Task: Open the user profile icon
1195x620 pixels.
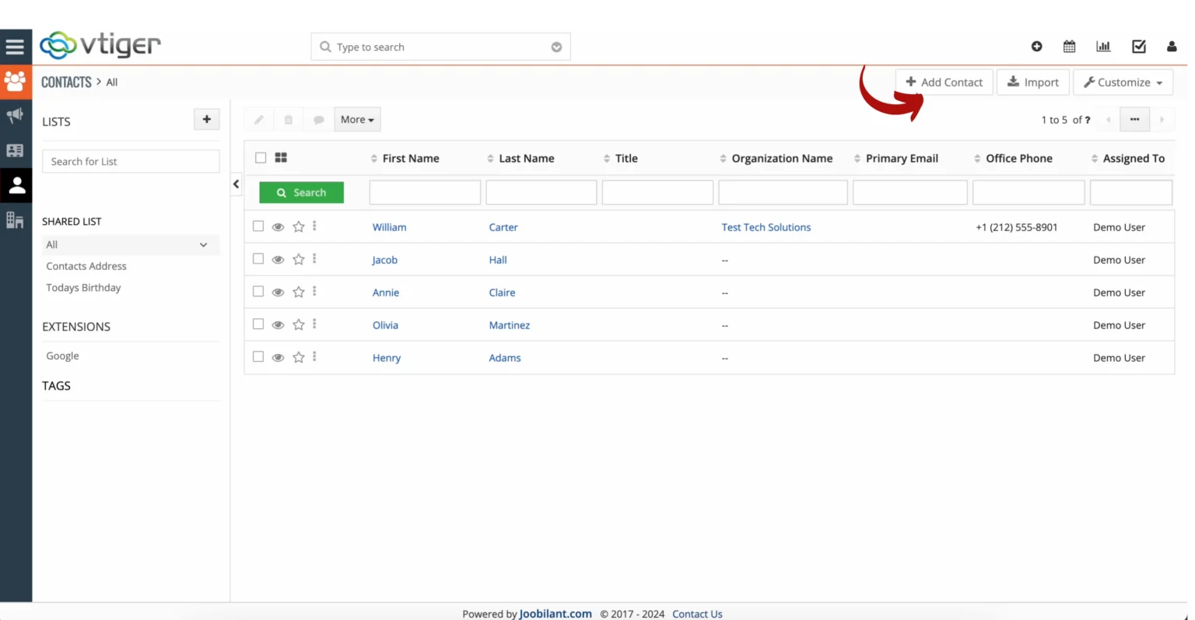Action: pos(1172,47)
